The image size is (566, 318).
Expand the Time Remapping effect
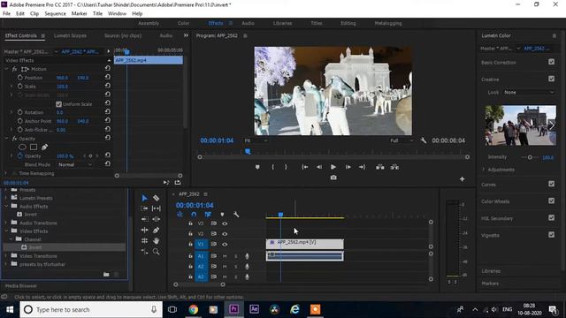6,173
